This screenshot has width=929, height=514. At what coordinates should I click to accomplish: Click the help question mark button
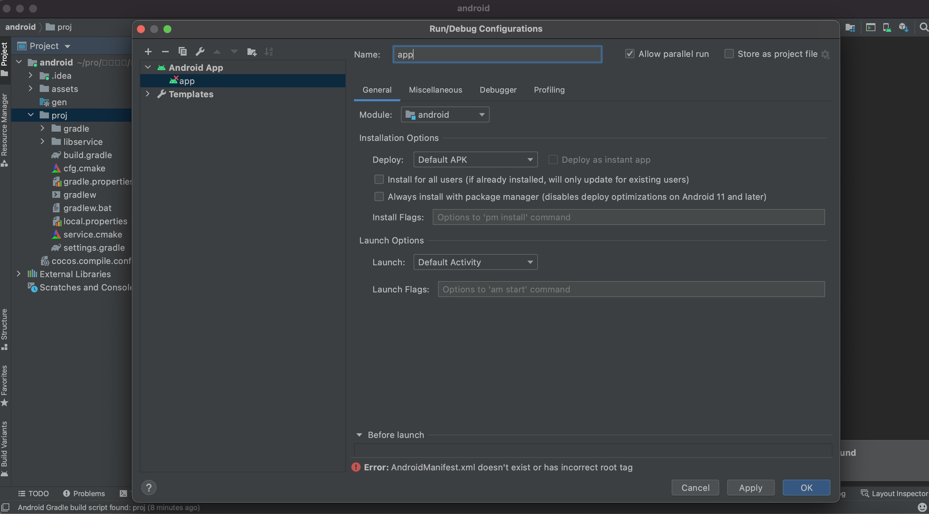(x=149, y=487)
